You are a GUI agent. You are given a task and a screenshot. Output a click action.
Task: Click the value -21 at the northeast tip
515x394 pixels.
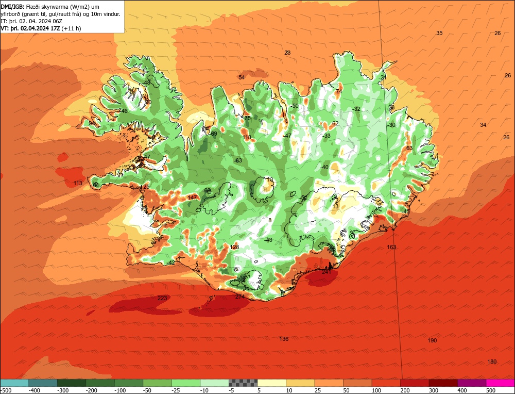(382, 77)
